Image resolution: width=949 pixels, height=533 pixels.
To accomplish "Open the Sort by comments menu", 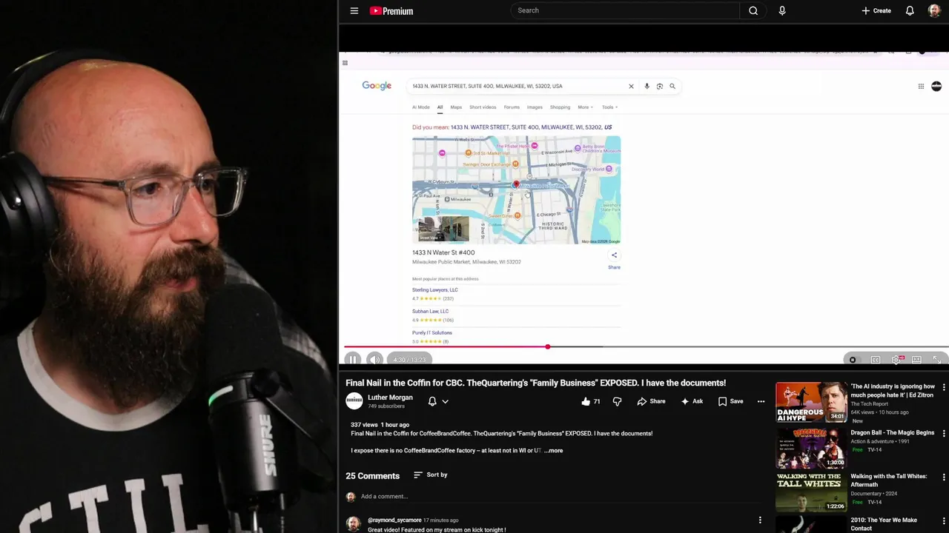I will [x=430, y=475].
